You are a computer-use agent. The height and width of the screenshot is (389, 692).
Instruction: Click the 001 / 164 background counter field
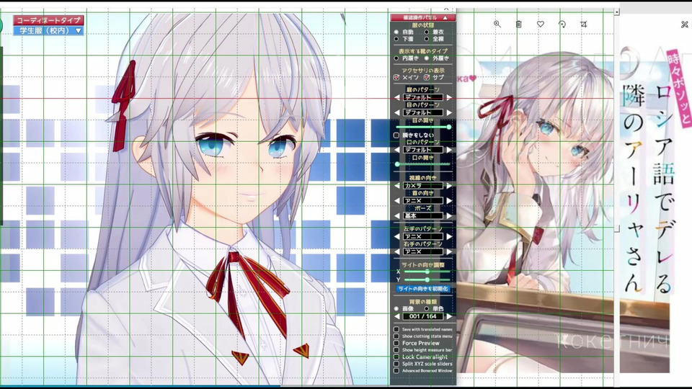tap(423, 317)
